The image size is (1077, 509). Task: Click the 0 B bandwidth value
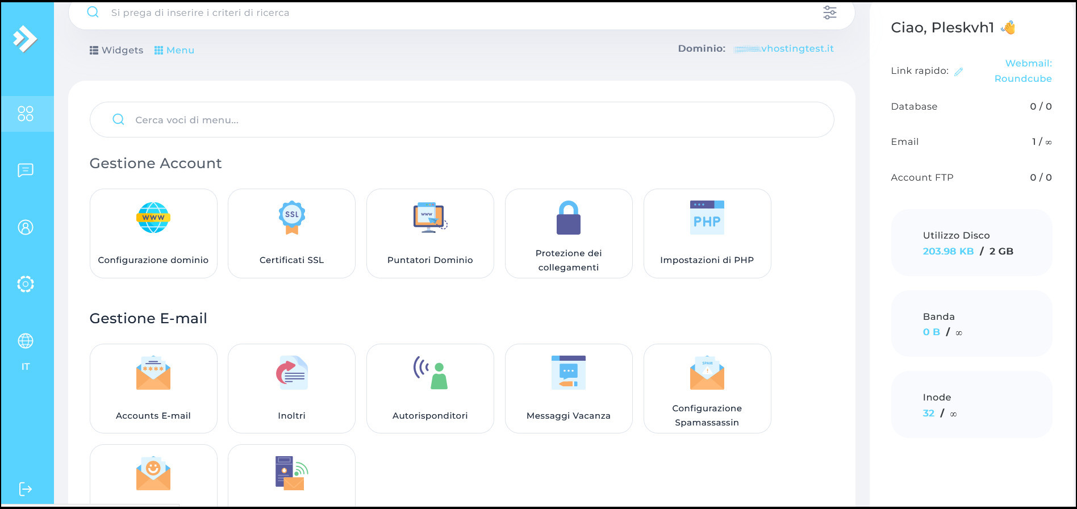[932, 332]
